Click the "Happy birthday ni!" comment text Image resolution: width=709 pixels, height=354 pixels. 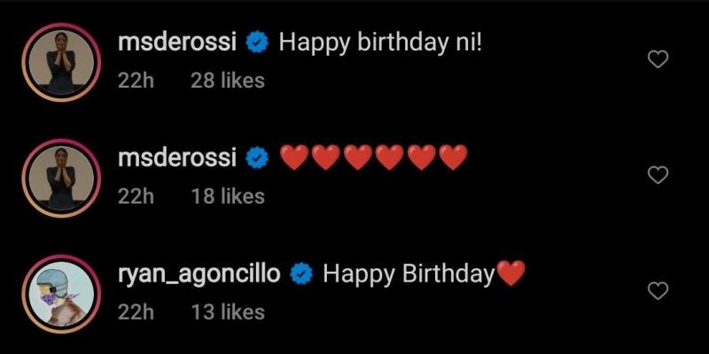point(381,43)
